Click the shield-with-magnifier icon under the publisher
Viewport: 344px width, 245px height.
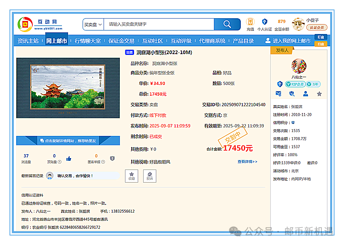tap(292, 94)
